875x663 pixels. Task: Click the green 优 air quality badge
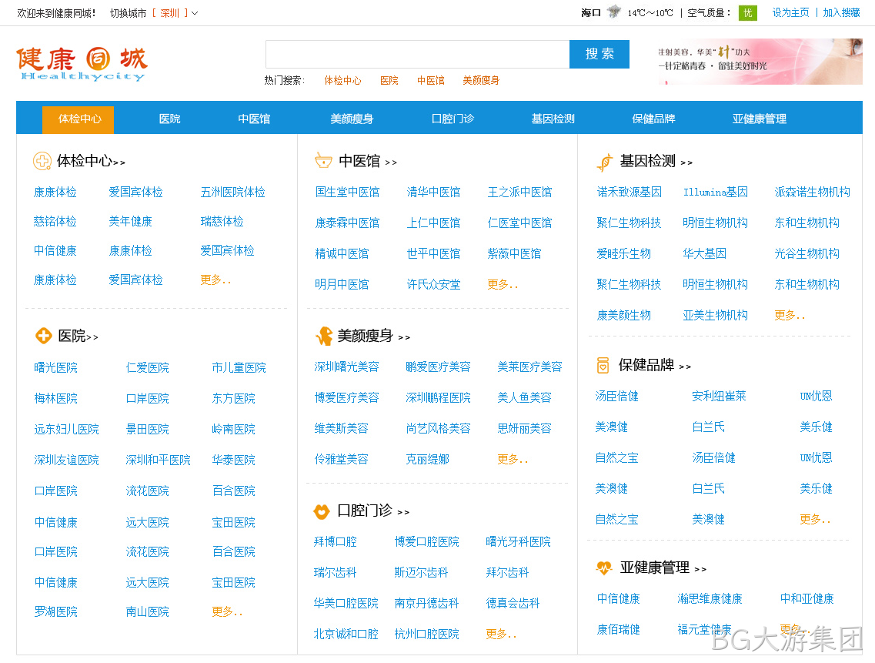pos(748,13)
